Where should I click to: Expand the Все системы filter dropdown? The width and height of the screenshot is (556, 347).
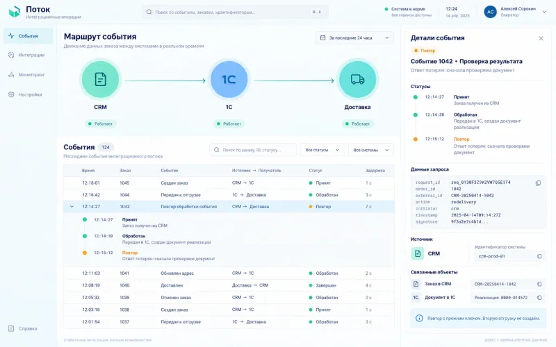point(370,150)
